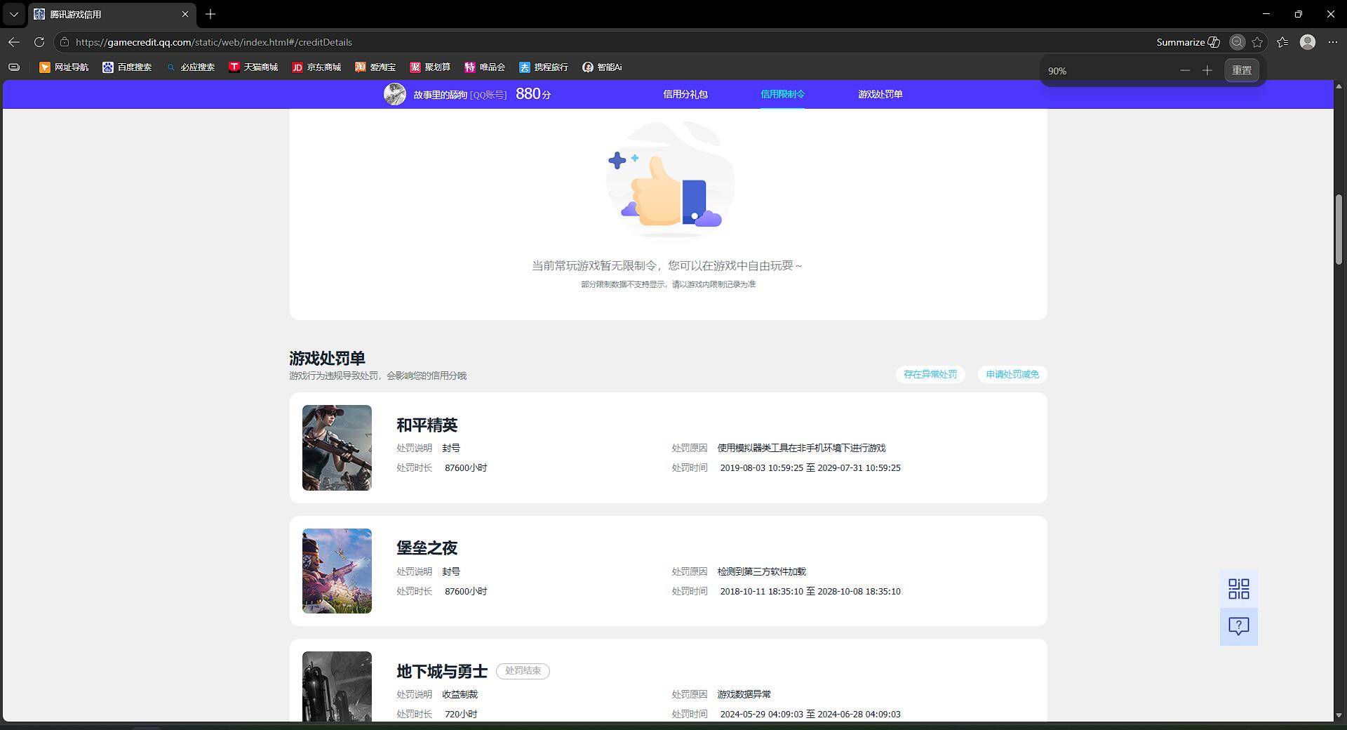Switch to 游戏处罚单 tab
The height and width of the screenshot is (730, 1347).
(x=880, y=94)
